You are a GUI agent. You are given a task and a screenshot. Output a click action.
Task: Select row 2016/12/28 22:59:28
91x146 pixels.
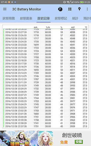45,120
